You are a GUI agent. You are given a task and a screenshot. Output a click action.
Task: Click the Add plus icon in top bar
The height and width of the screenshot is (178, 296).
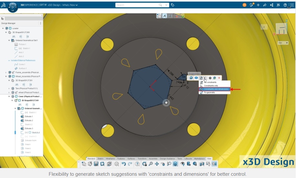coord(258,5)
